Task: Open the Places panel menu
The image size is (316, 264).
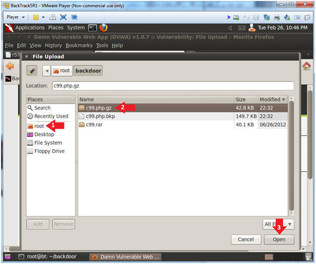Action: (56, 28)
